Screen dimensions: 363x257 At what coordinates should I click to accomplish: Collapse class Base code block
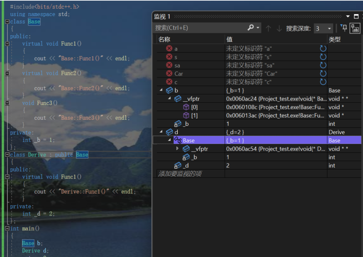tap(7, 22)
